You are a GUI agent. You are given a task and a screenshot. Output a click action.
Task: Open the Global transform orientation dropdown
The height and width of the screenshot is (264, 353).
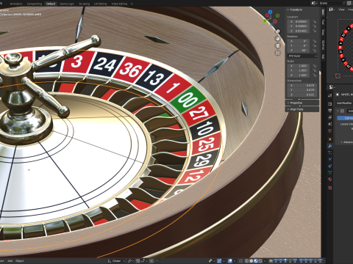click(116, 261)
